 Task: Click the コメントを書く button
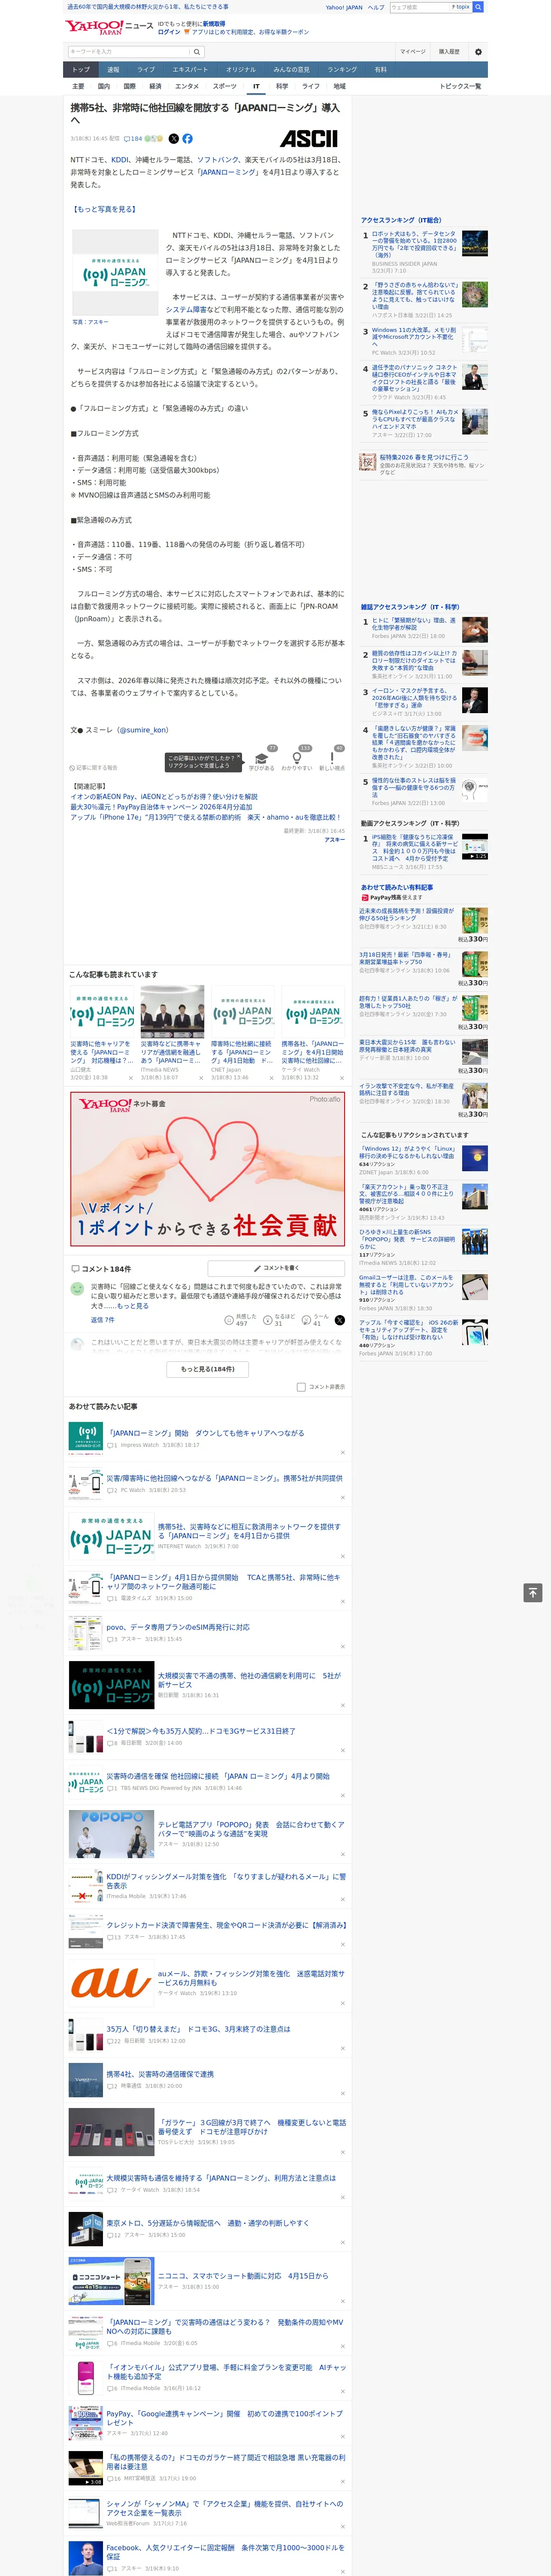click(x=277, y=1268)
